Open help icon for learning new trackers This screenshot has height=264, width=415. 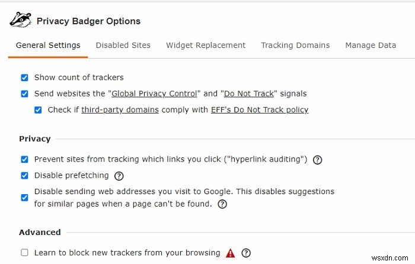[x=246, y=253]
